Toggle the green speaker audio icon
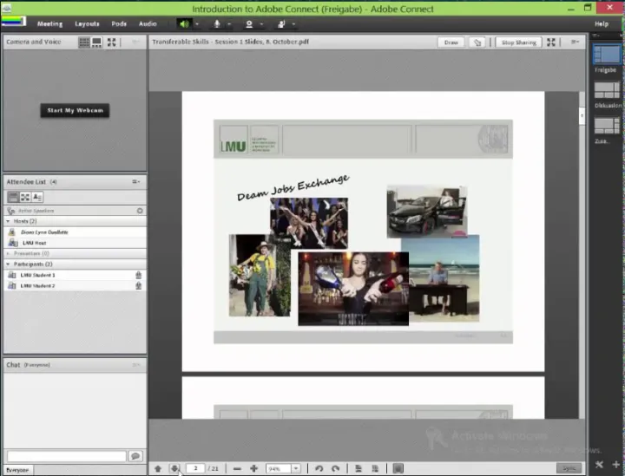Image resolution: width=625 pixels, height=476 pixels. pyautogui.click(x=184, y=23)
